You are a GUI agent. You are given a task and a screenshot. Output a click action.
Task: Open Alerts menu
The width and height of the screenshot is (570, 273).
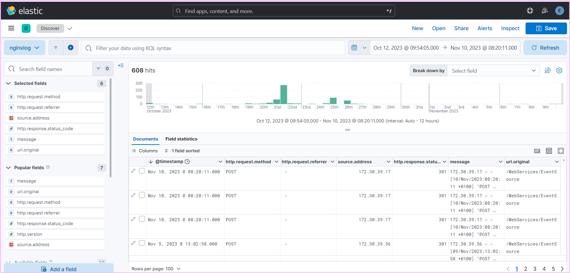(x=485, y=28)
